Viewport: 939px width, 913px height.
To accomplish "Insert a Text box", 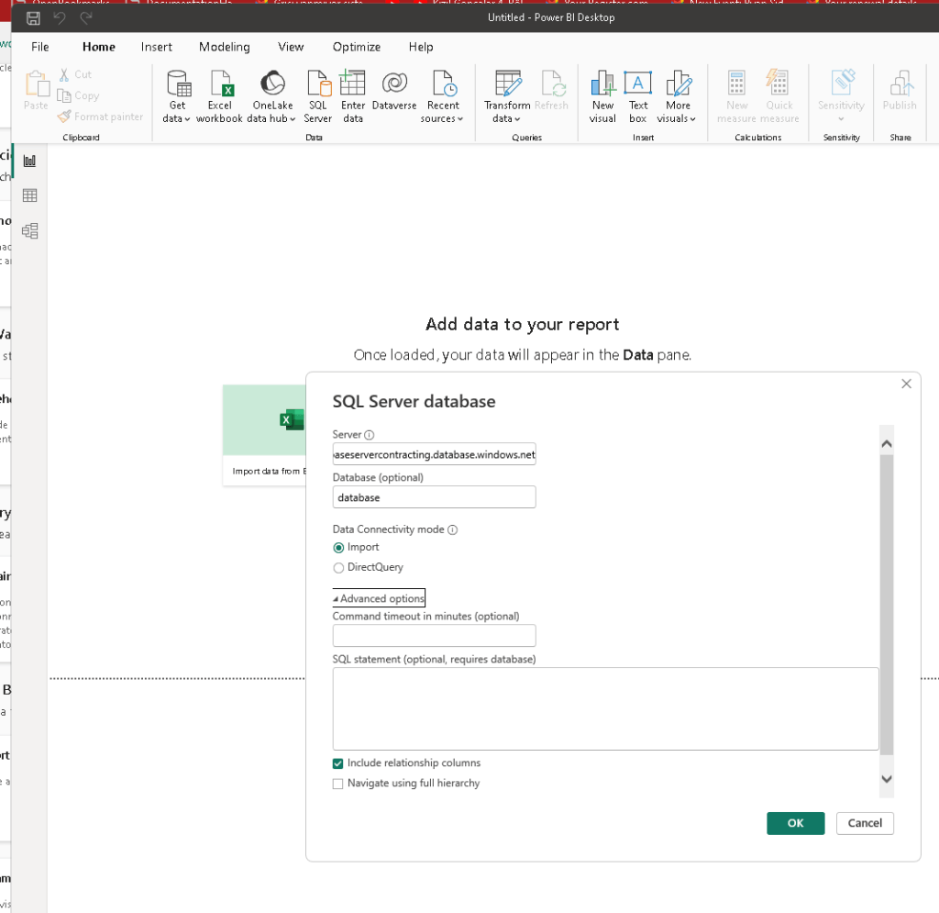I will [x=638, y=96].
